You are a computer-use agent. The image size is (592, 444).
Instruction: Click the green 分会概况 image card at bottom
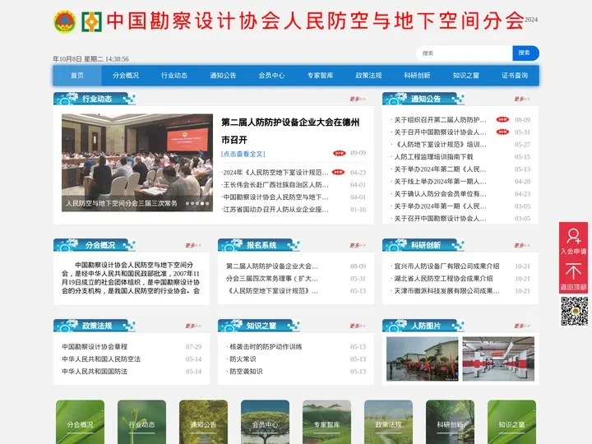click(80, 422)
